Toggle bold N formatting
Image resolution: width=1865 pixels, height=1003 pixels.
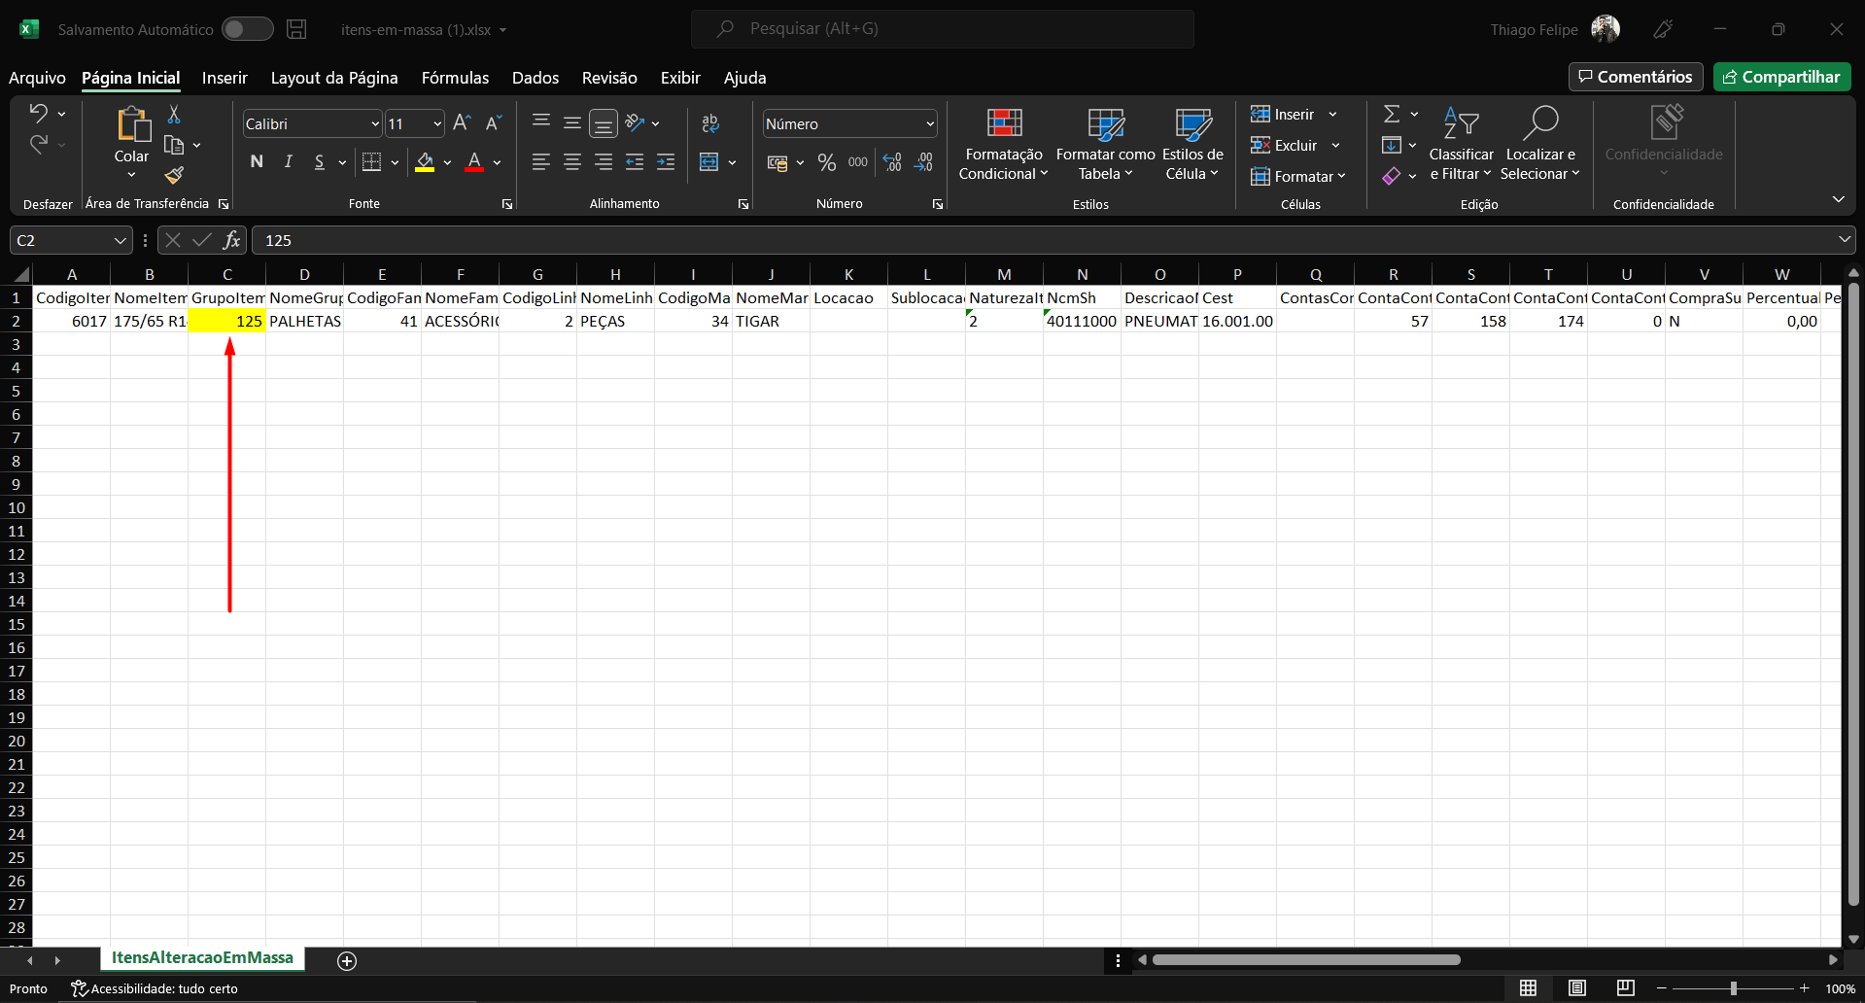(257, 161)
